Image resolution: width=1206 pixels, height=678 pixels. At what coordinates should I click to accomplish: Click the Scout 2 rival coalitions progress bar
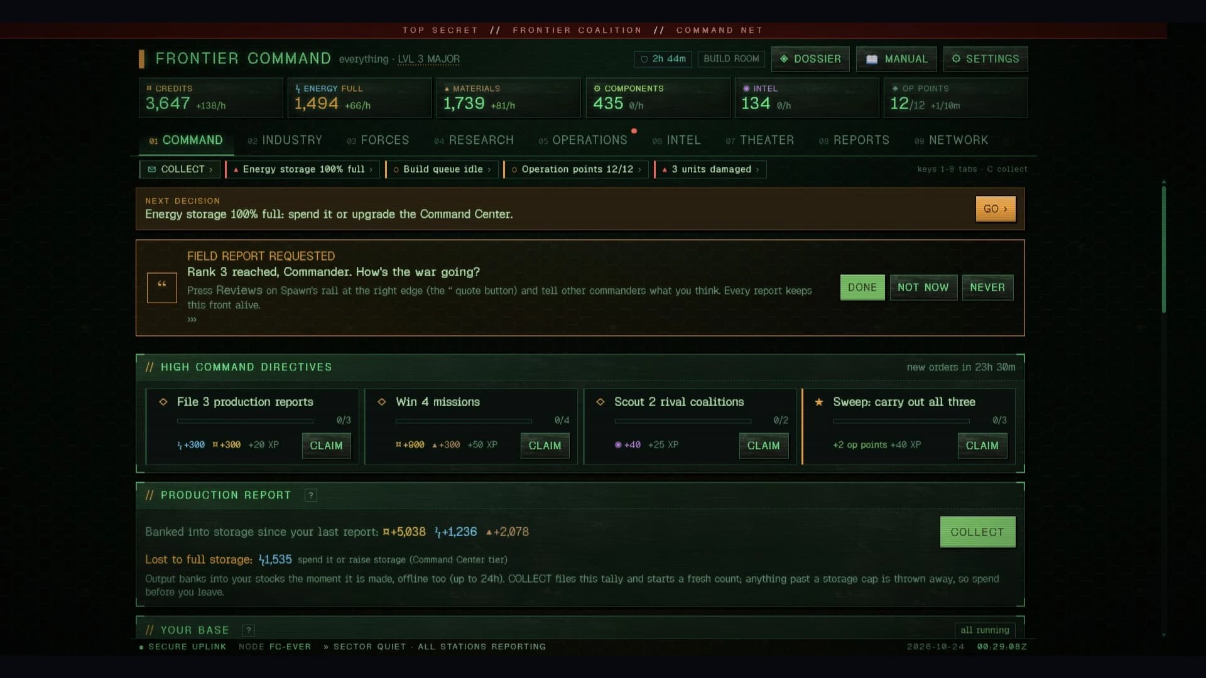point(683,421)
